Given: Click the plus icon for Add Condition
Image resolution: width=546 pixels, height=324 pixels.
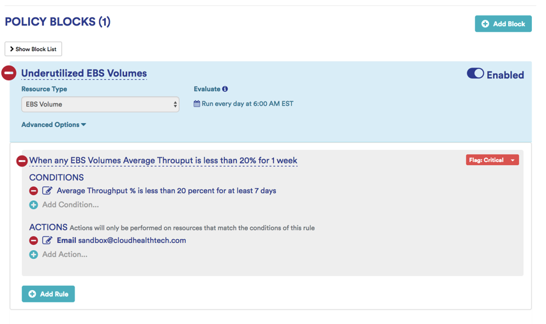Looking at the screenshot, I should [x=33, y=205].
